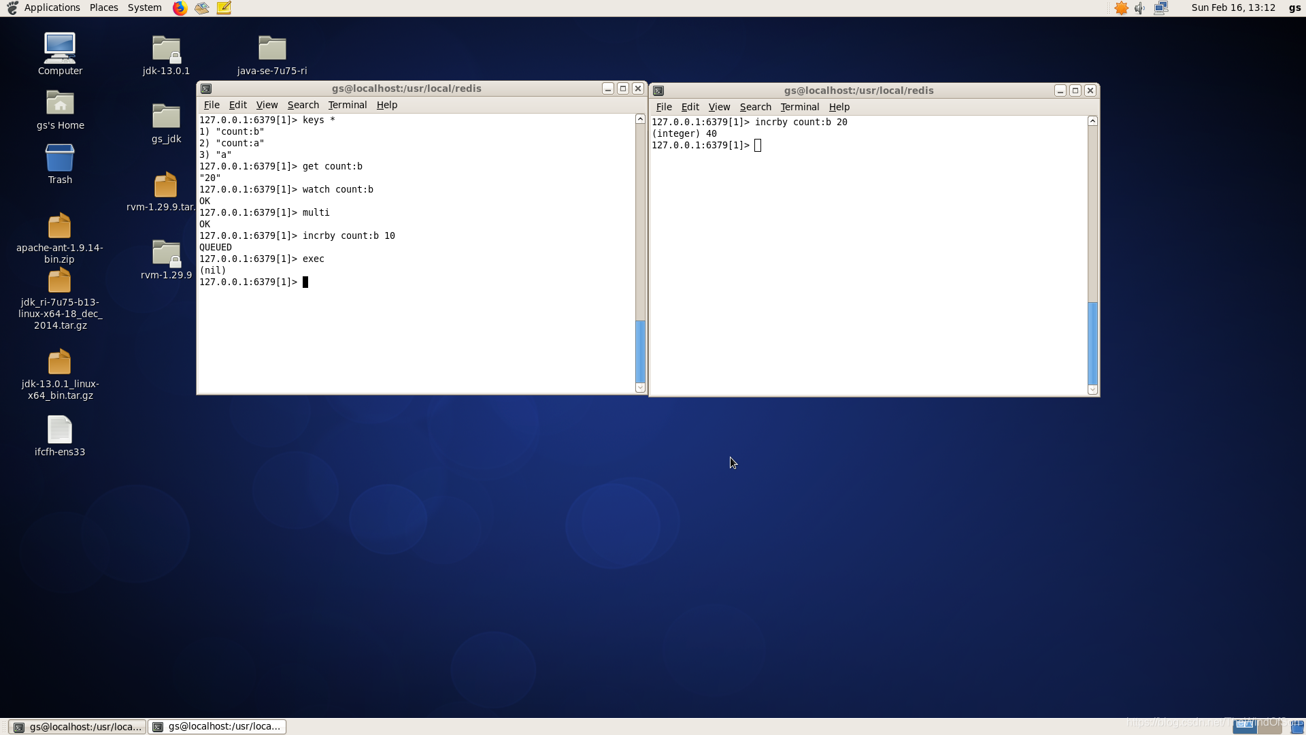
Task: Open Search menu in left terminal
Action: [303, 105]
